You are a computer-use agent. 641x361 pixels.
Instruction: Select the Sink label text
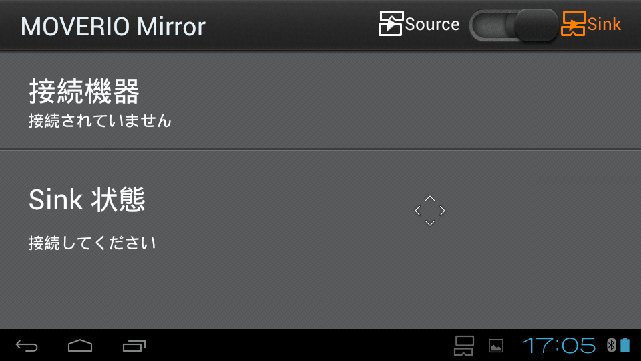(x=604, y=24)
